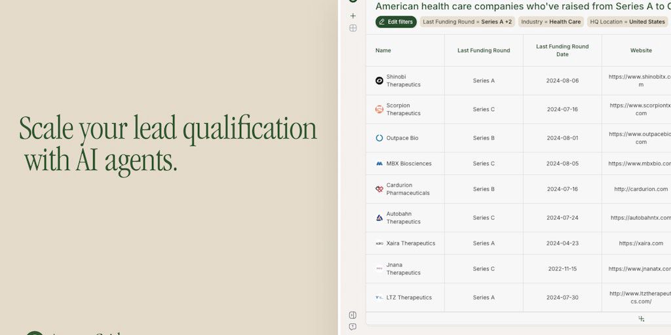Viewport: 671px width, 335px height.
Task: Click the Last Funding Round Date header
Action: [x=562, y=50]
